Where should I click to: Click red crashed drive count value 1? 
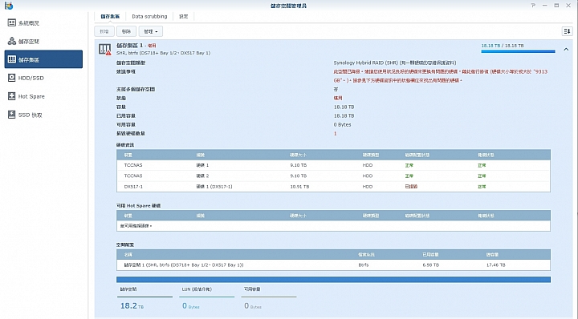(x=335, y=134)
